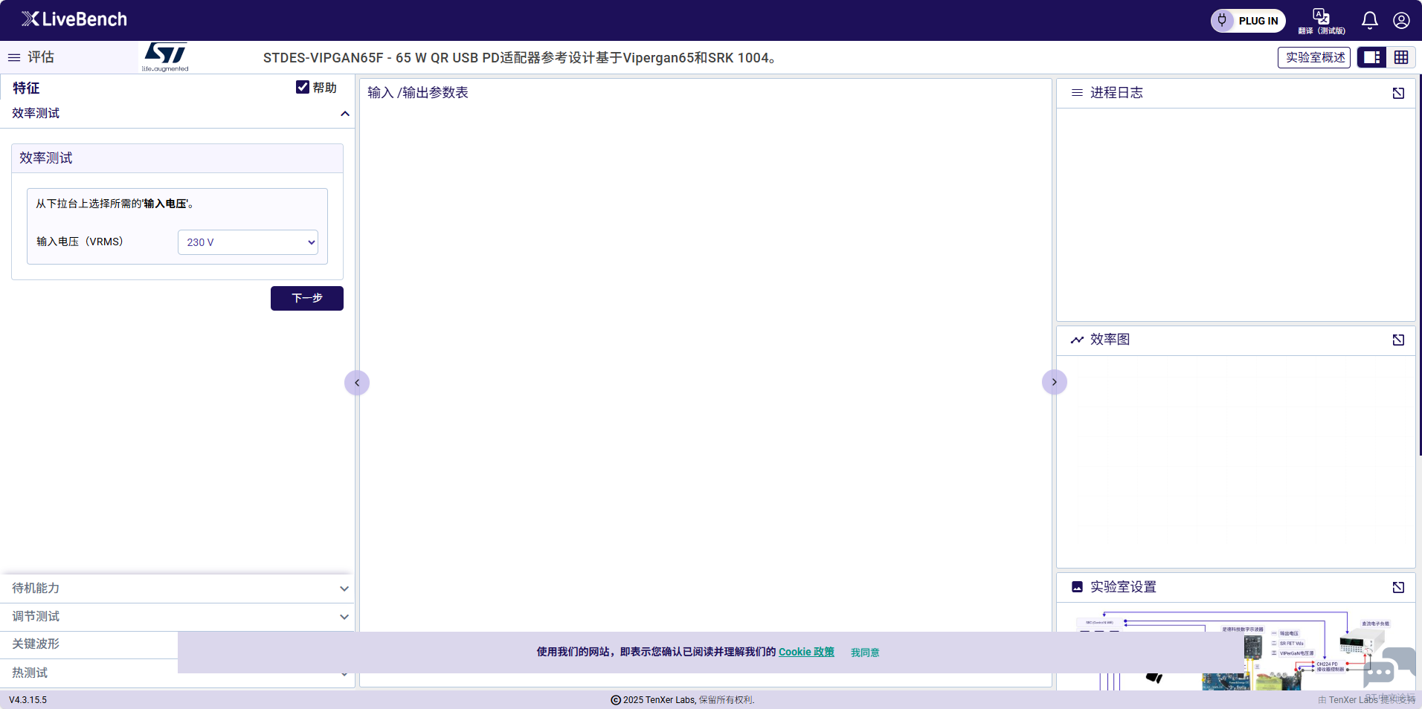Collapse the right panel with arrow

1054,382
